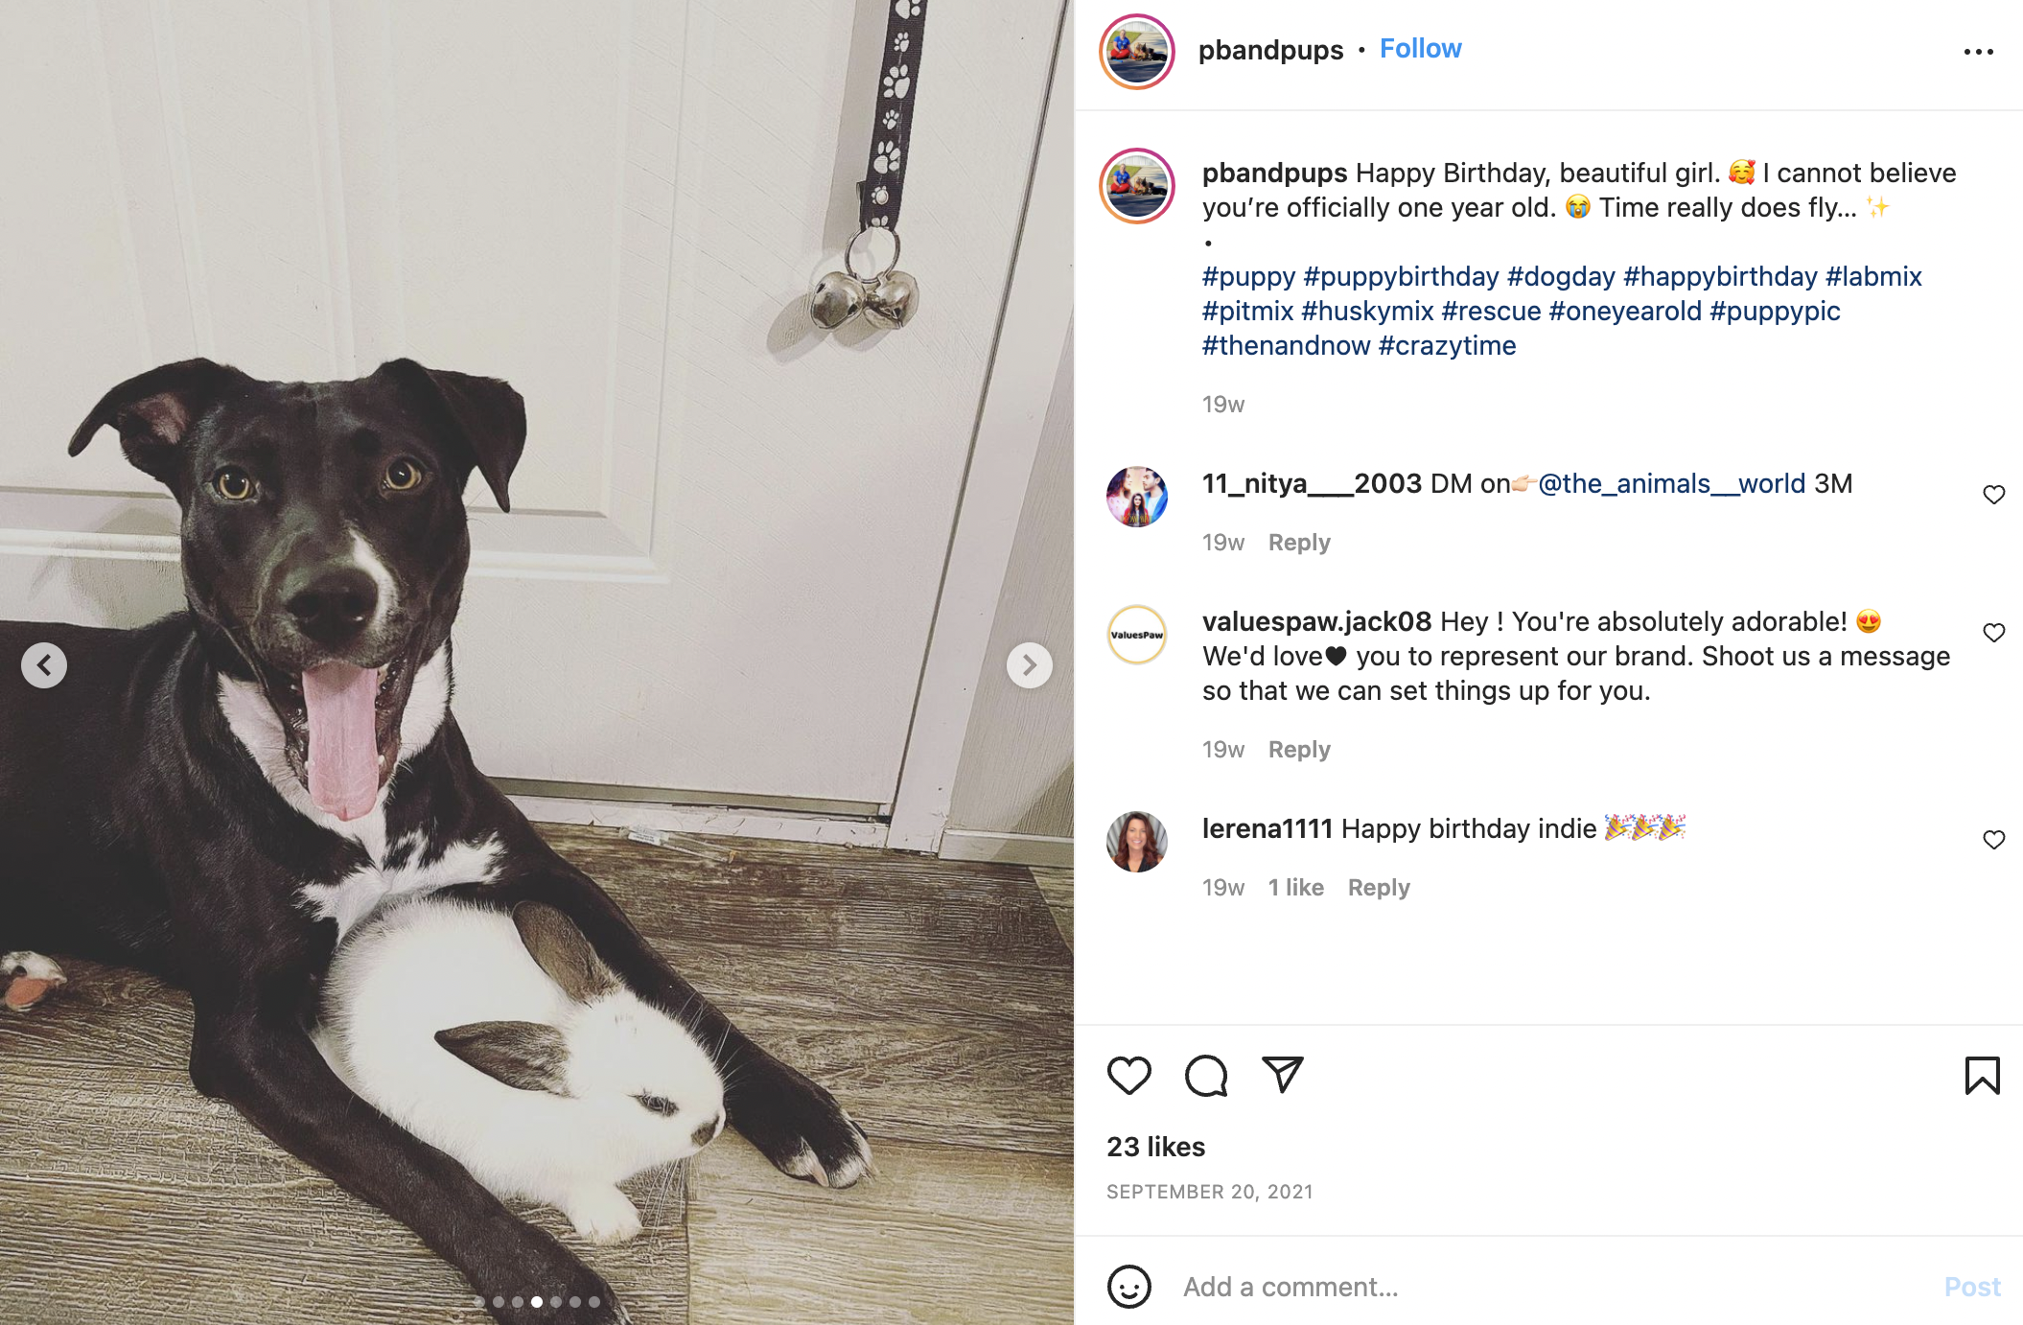Open the comment bubble icon

click(x=1206, y=1076)
